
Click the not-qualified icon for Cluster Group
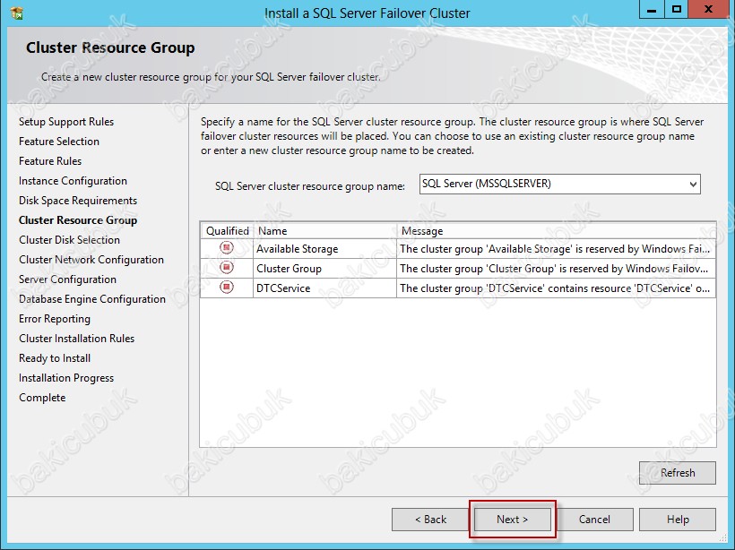227,267
